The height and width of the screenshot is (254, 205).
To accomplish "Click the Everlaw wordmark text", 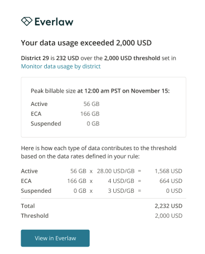I will (x=54, y=22).
